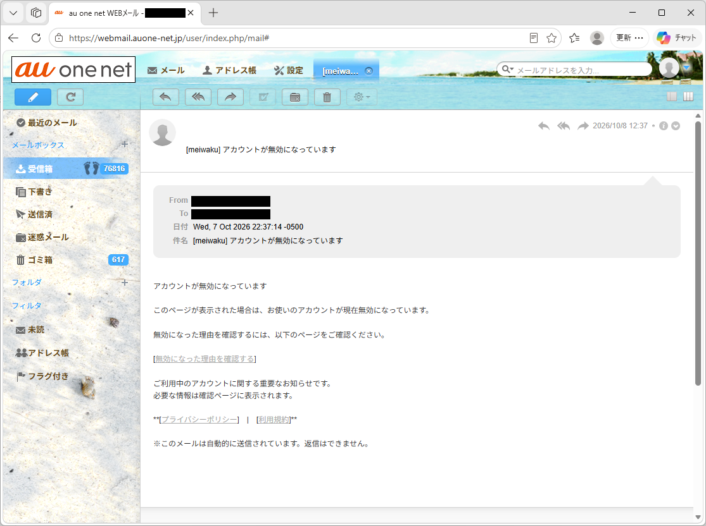This screenshot has height=526, width=706.
Task: Click the toolbar edit-as-new pencil icon
Action: pos(263,97)
